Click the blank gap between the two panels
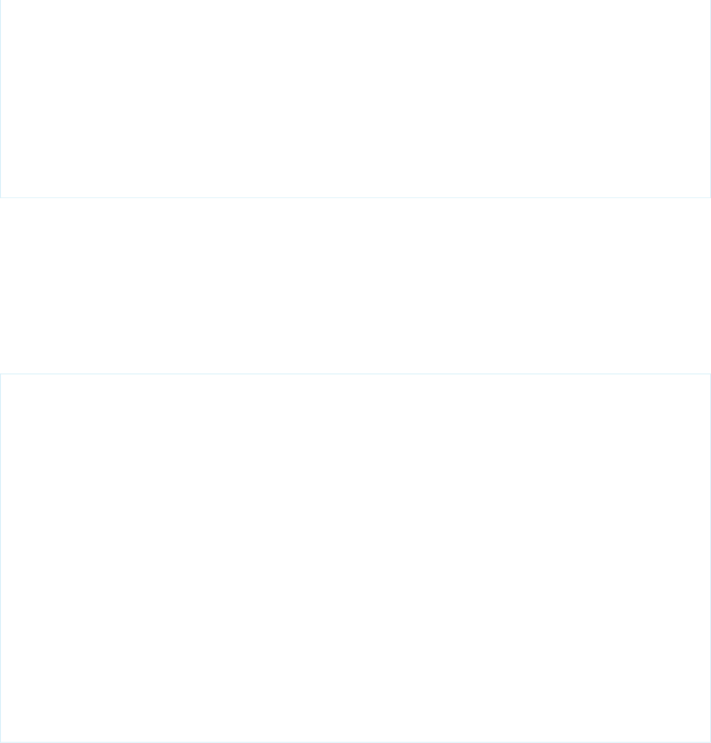The image size is (711, 743). (355, 285)
